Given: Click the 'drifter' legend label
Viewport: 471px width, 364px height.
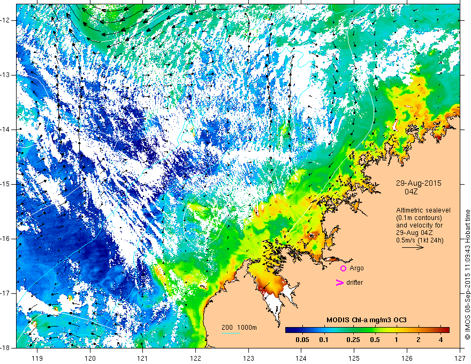Looking at the screenshot, I should pyautogui.click(x=354, y=282).
